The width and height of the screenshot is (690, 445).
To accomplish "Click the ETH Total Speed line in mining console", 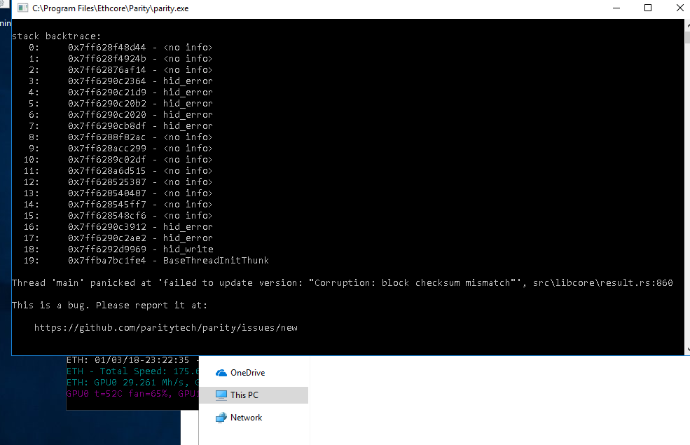I will click(x=130, y=371).
